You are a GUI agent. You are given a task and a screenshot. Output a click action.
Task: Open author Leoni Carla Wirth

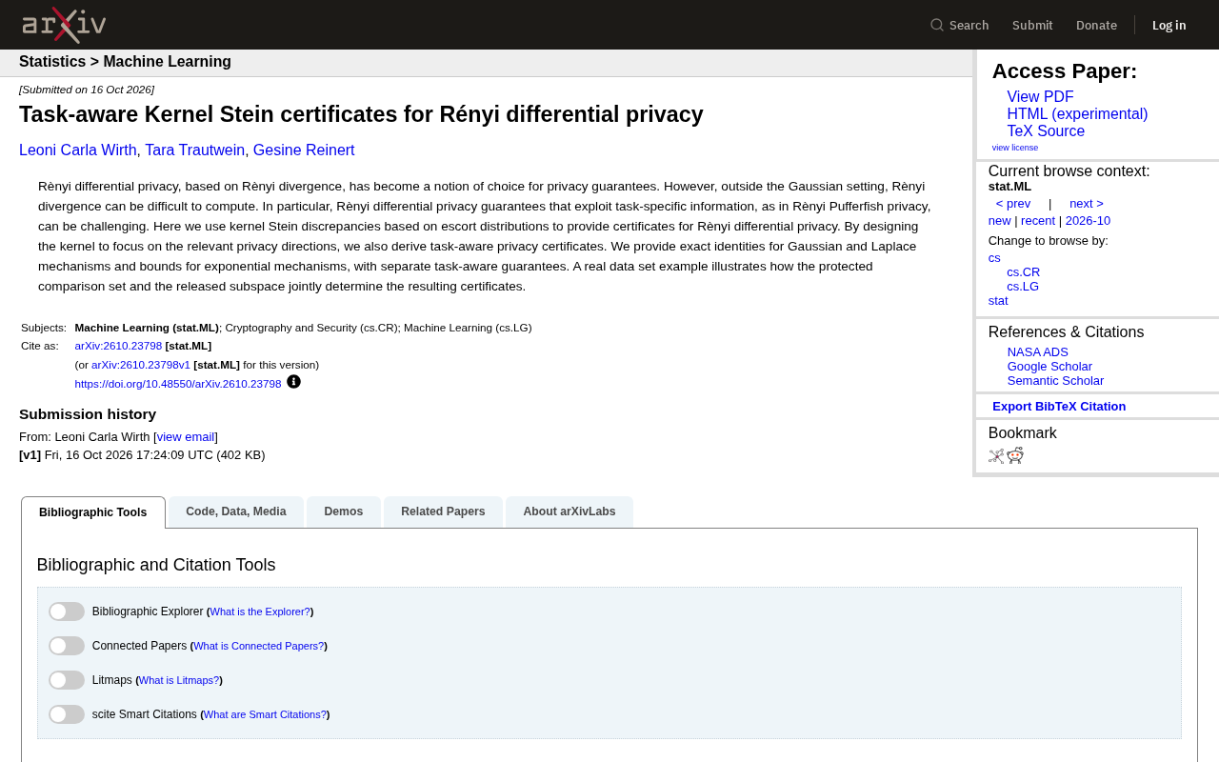pyautogui.click(x=78, y=150)
